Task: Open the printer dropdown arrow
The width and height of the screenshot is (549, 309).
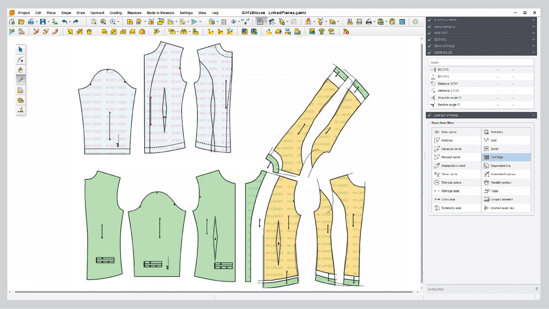Action: point(374,22)
